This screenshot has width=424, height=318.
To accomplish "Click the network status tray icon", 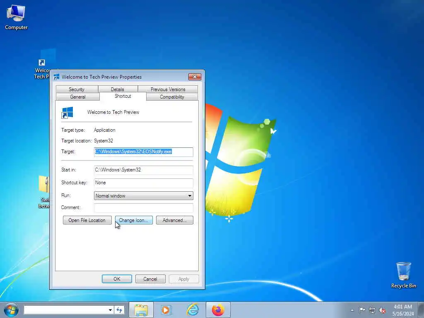I will [x=372, y=310].
